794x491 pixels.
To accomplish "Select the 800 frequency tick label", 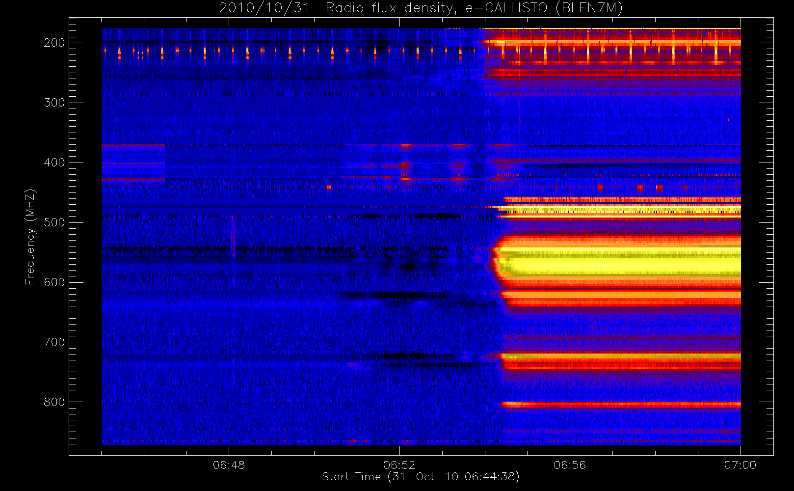I will [54, 402].
